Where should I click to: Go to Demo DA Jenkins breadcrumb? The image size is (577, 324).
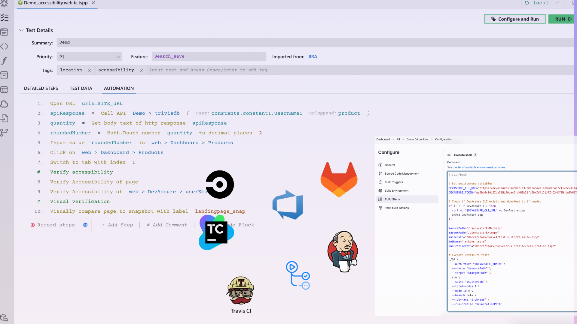coord(417,139)
